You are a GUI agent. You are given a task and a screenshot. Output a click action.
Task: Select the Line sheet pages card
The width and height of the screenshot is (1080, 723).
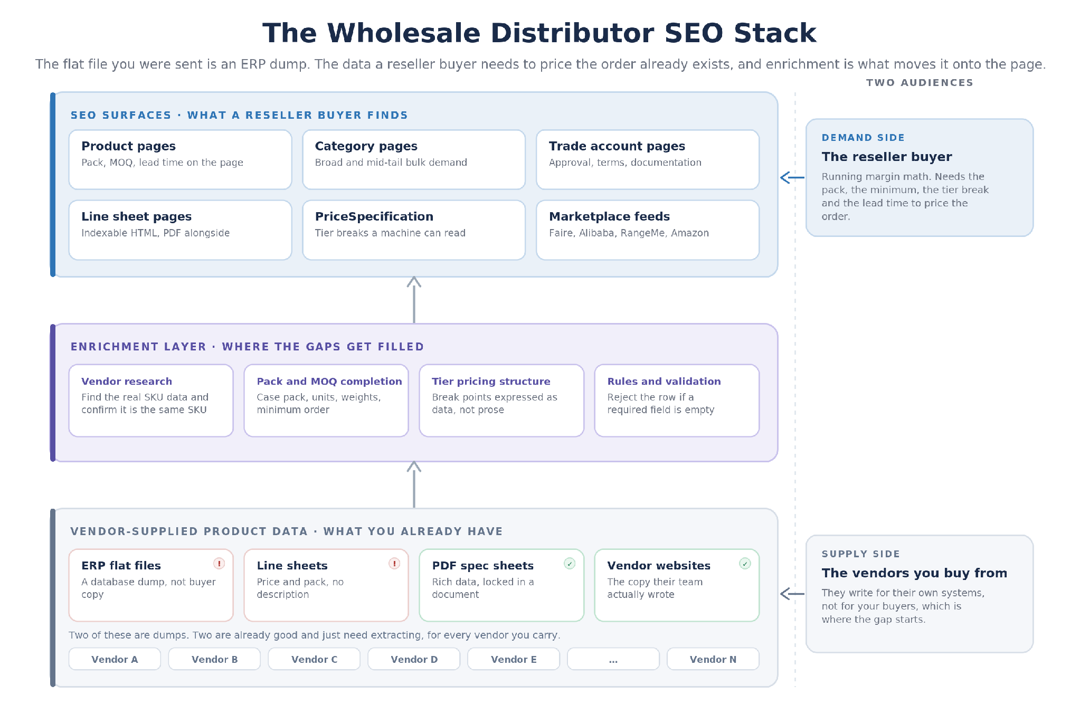pos(180,230)
